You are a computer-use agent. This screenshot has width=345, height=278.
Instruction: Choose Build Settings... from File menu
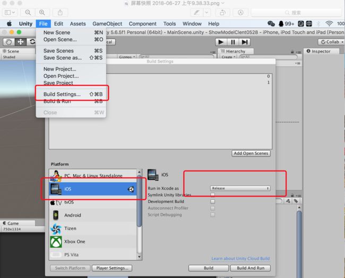point(71,94)
